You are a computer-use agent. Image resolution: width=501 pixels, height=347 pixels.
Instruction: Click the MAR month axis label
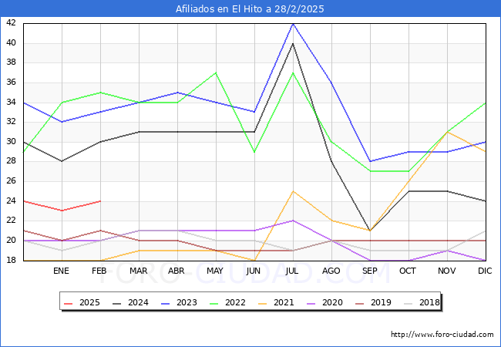[138, 271]
